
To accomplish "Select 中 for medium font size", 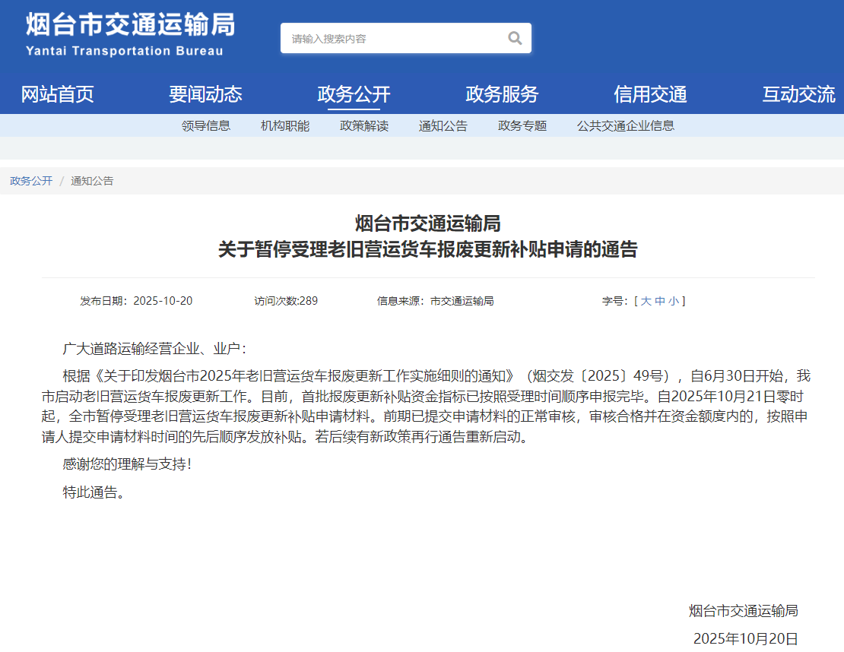I will [662, 300].
